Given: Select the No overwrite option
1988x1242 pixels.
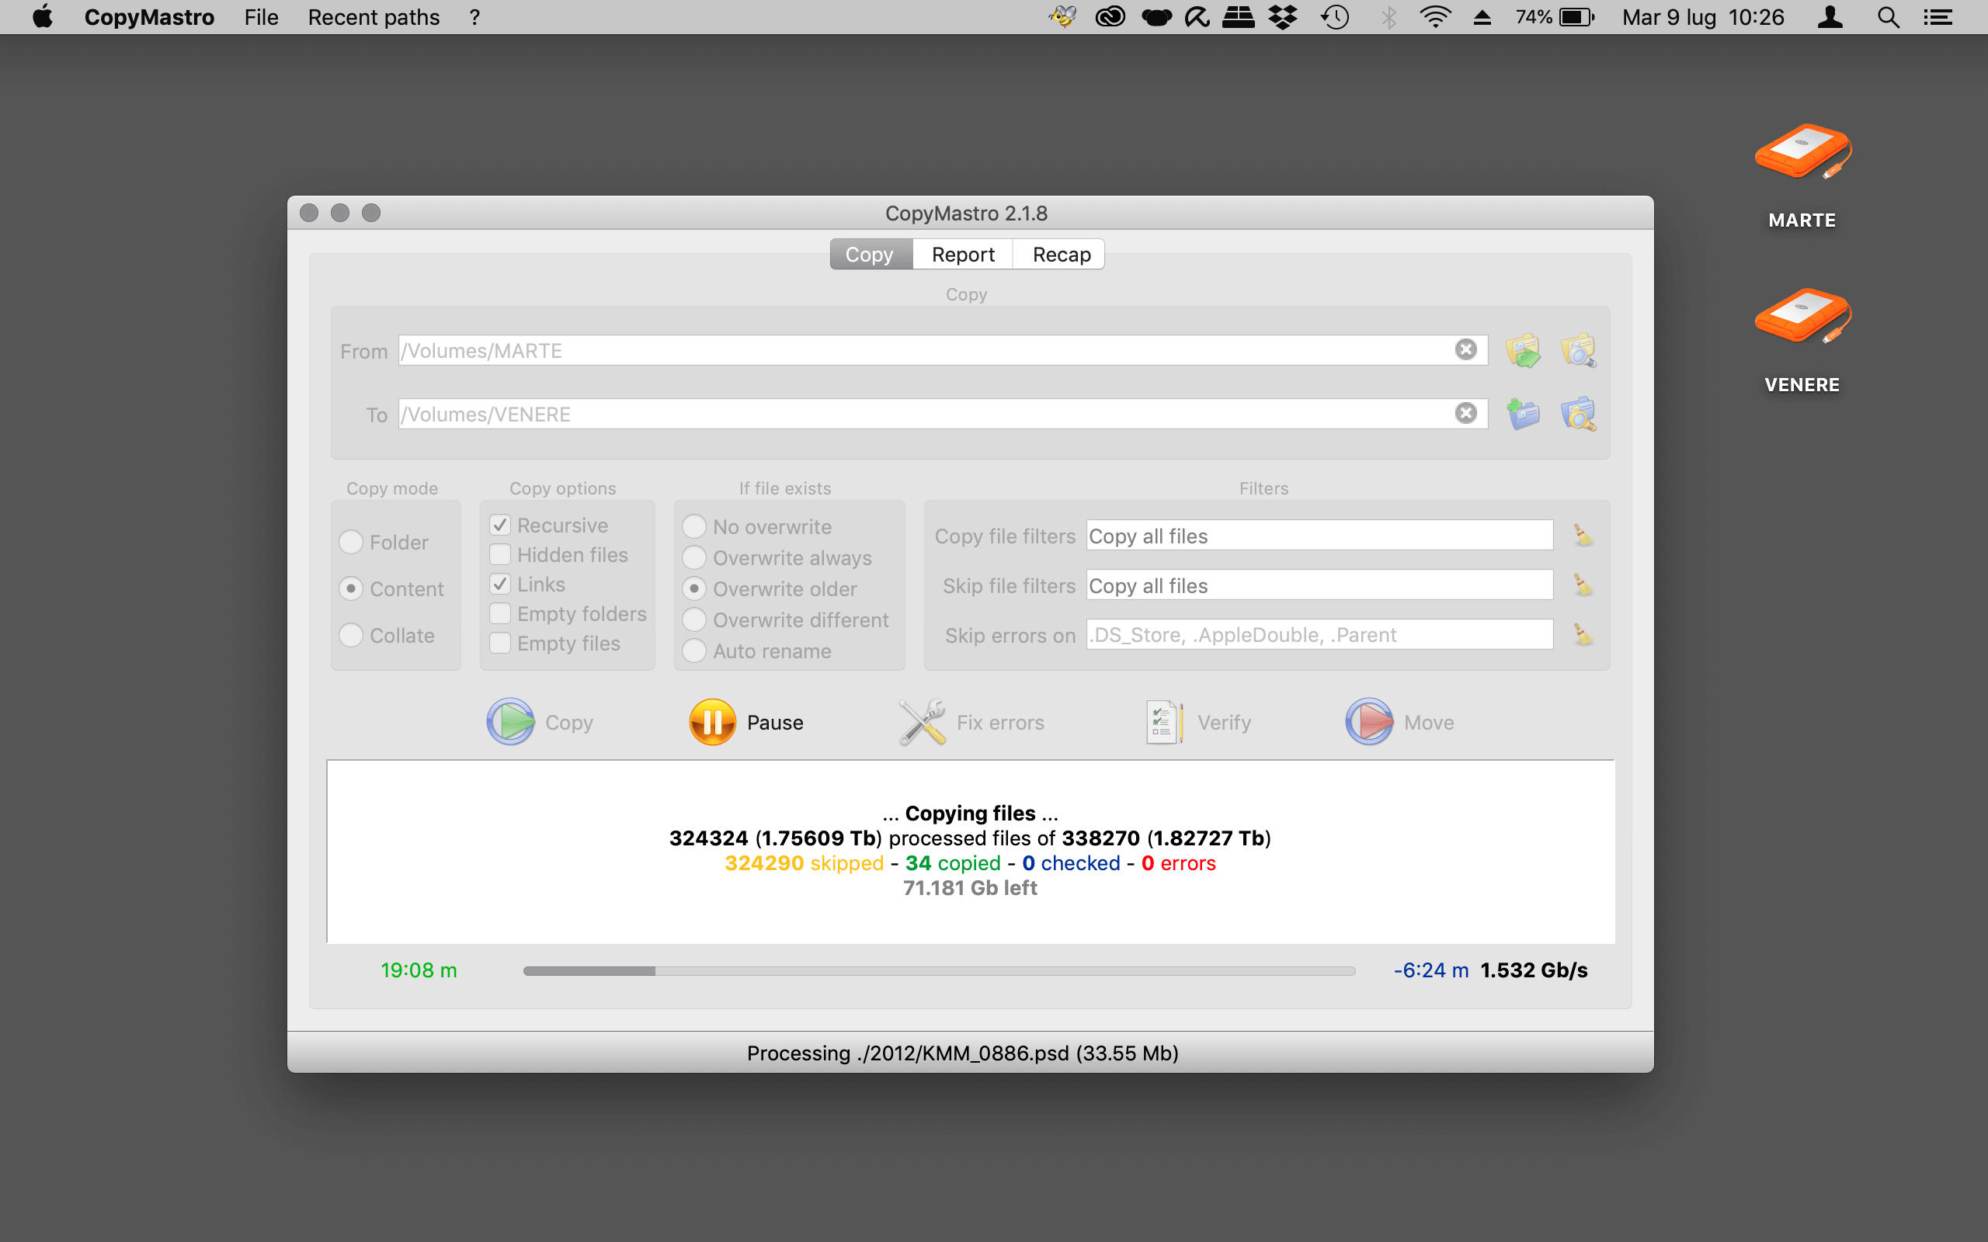Looking at the screenshot, I should coord(694,526).
